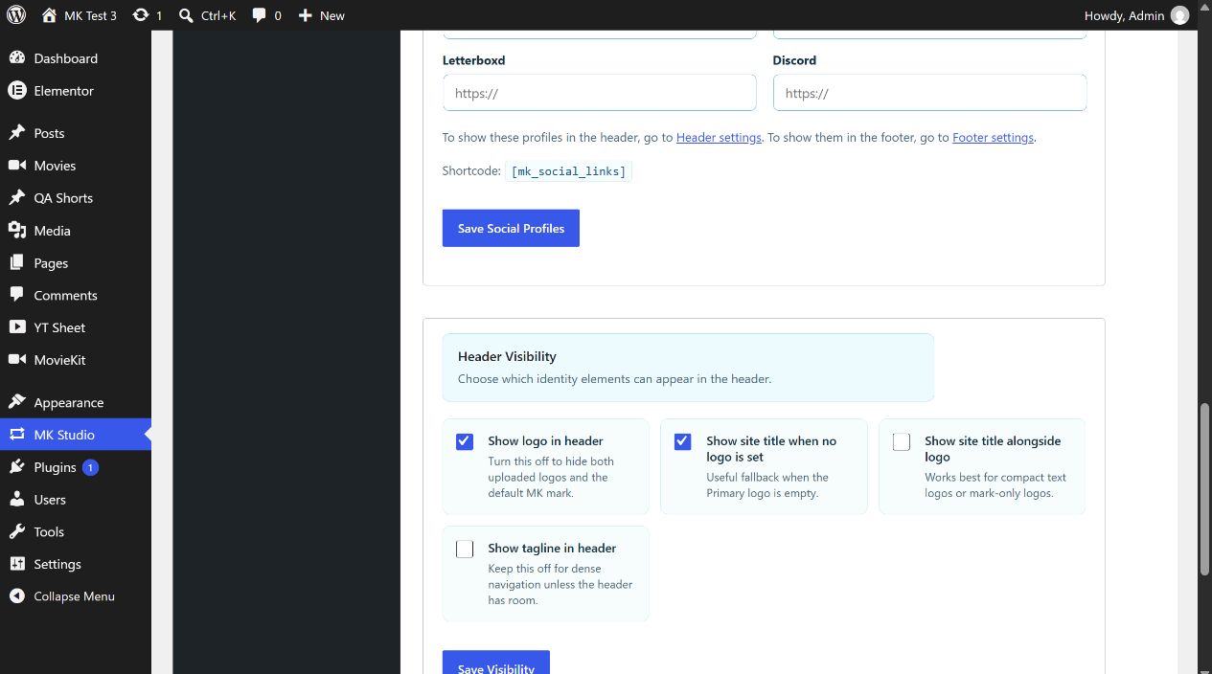Click Ctrl+K search shortcut
This screenshot has height=674, width=1212.
click(218, 15)
